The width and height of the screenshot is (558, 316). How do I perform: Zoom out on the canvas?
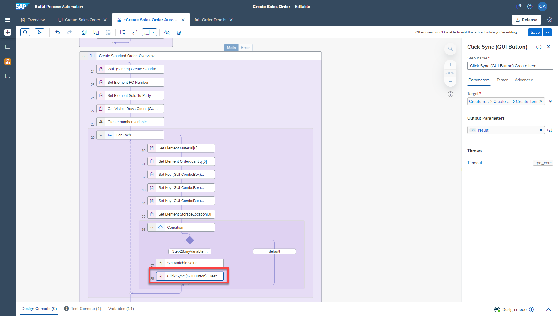coord(450,81)
